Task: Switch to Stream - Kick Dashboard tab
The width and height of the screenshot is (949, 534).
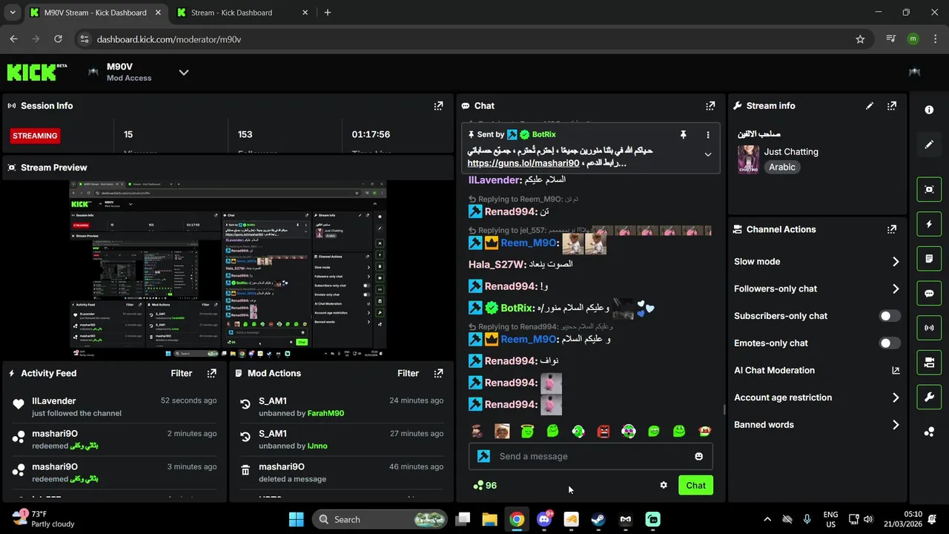Action: tap(241, 13)
